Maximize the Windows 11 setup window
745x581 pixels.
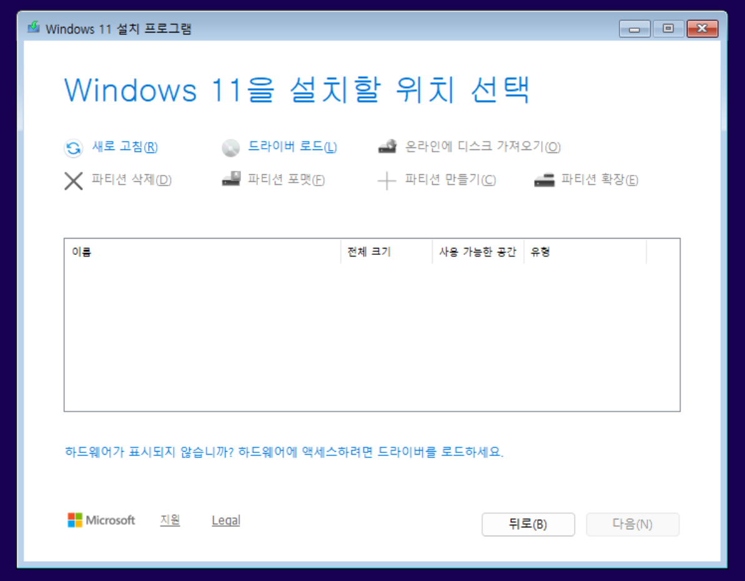tap(669, 29)
